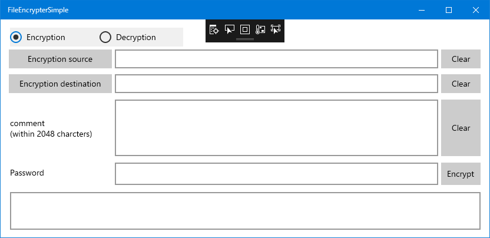Open Live Visual Tree from debug toolbar
This screenshot has width=490, height=238.
(x=214, y=29)
